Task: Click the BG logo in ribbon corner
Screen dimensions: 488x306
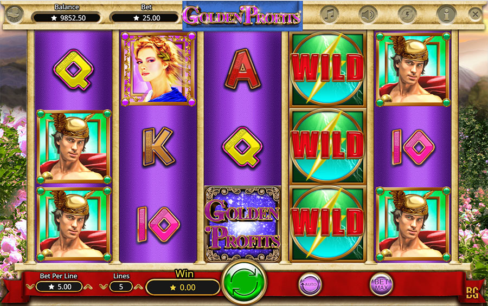Action: tap(472, 292)
